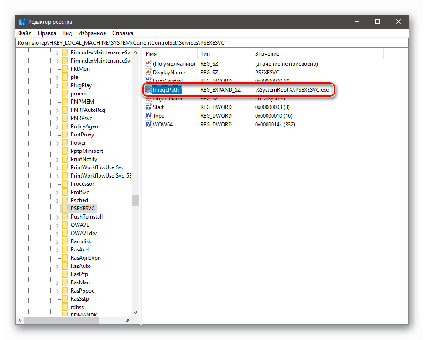Click the PSEXESVC folder icon

[65, 209]
